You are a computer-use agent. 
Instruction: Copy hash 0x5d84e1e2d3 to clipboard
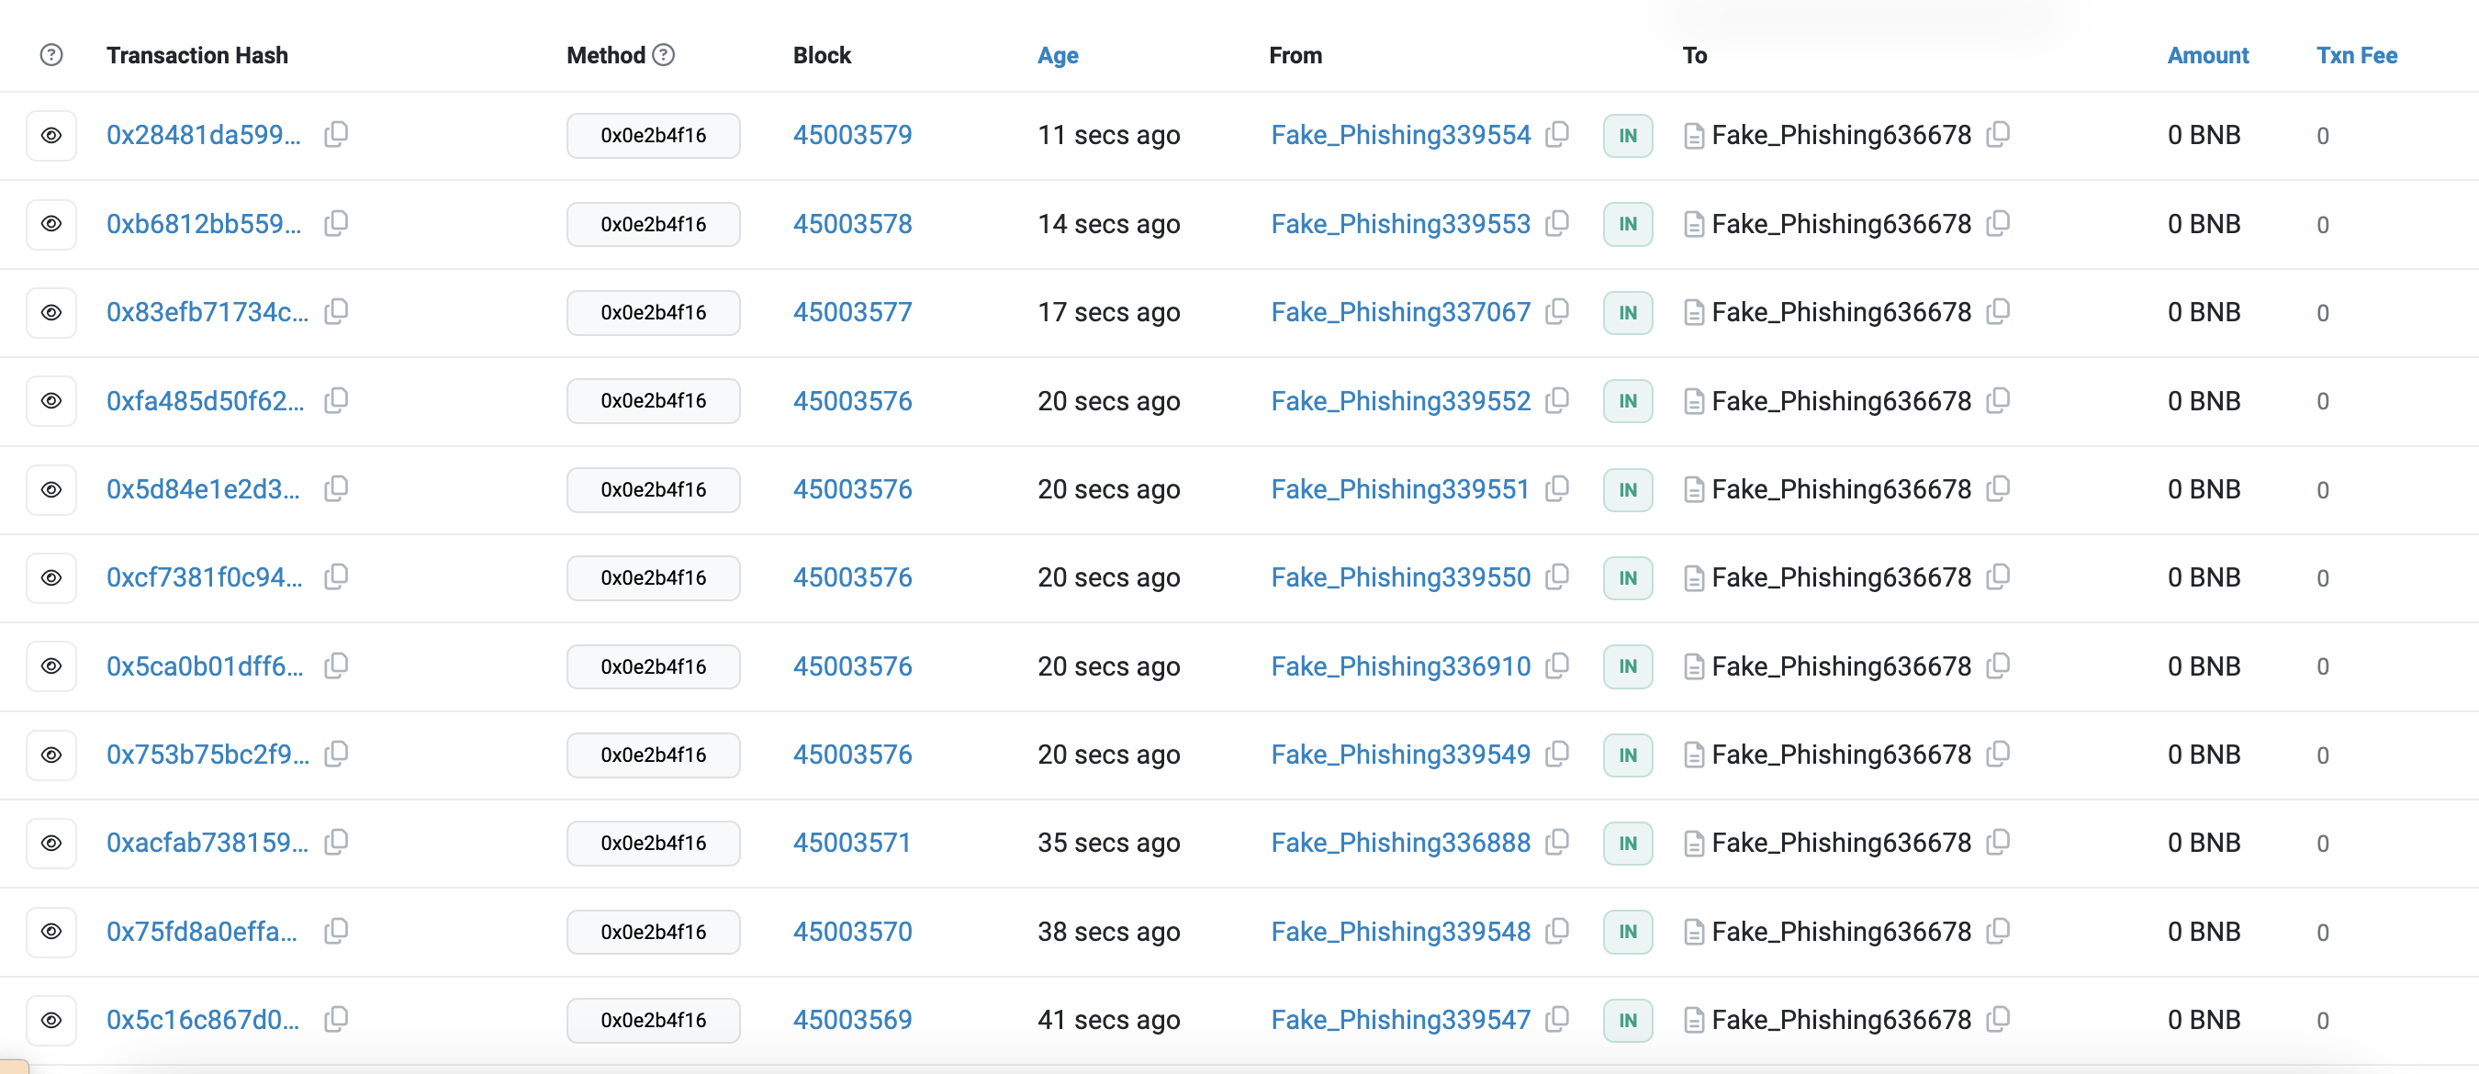[336, 489]
